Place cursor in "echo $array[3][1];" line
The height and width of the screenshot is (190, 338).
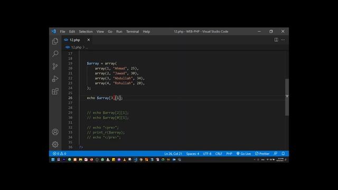click(x=105, y=98)
